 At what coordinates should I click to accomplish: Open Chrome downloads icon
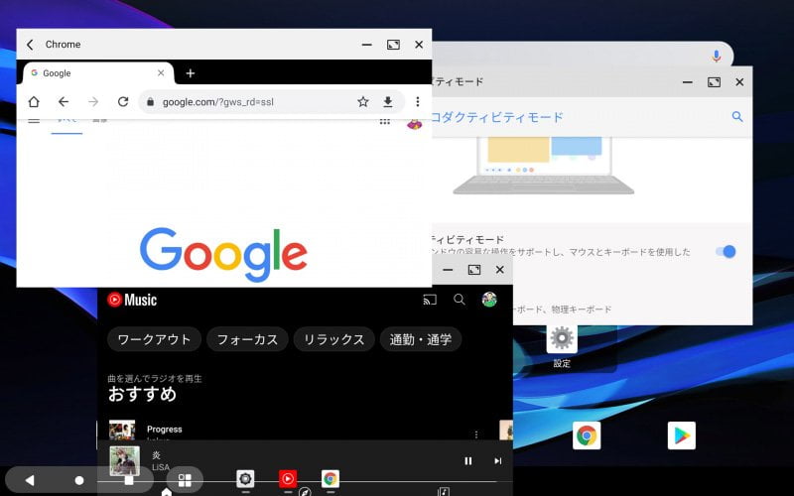tap(388, 102)
